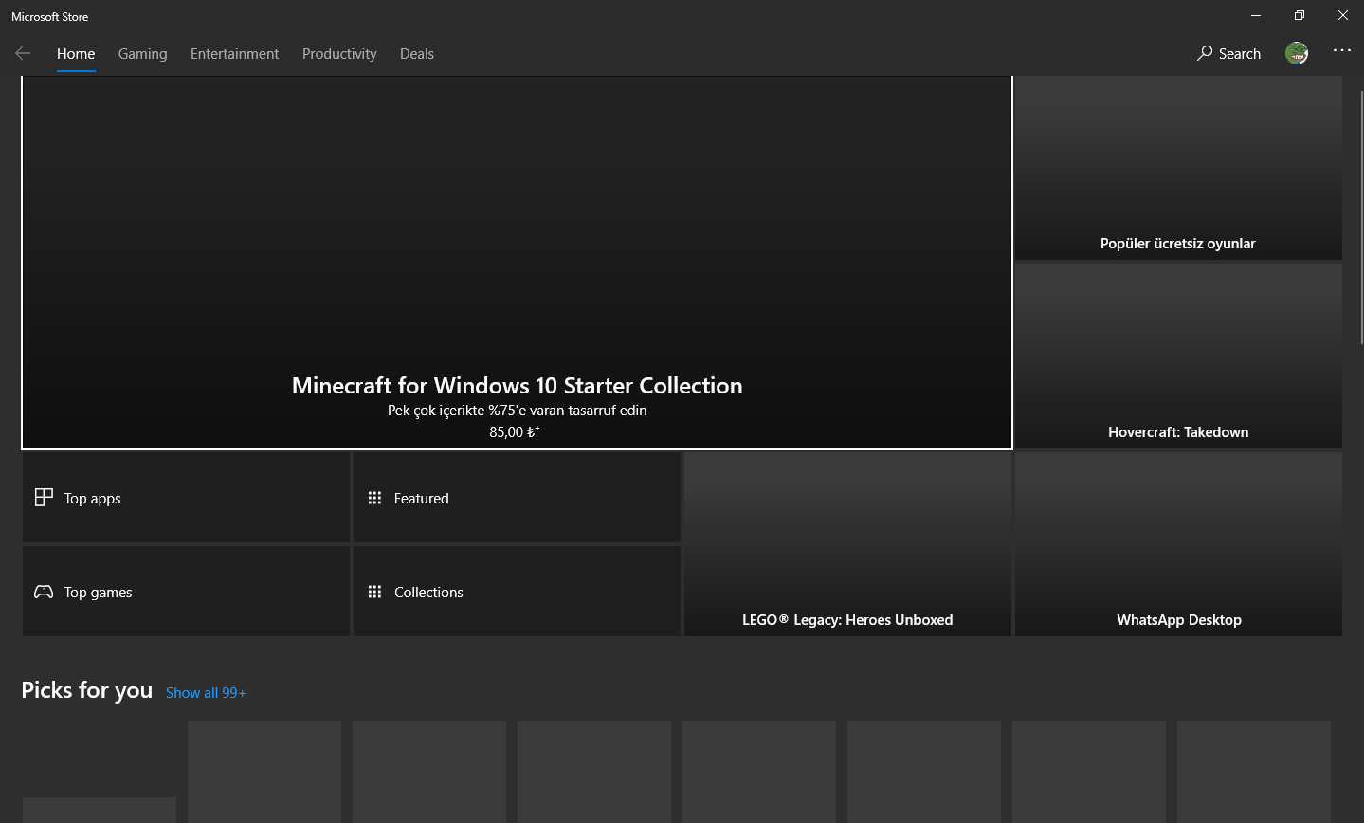Click the Collections dots icon
This screenshot has height=823, width=1364.
coord(374,592)
